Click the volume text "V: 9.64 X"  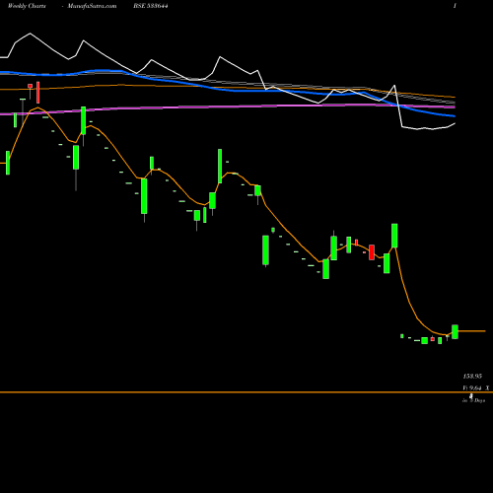[x=476, y=388]
